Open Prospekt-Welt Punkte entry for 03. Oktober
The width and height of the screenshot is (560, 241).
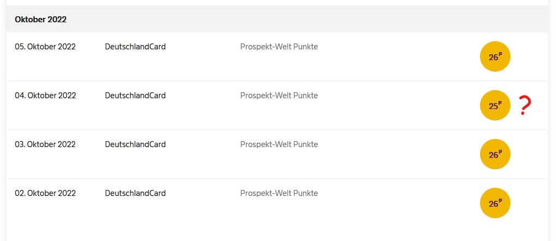(279, 144)
